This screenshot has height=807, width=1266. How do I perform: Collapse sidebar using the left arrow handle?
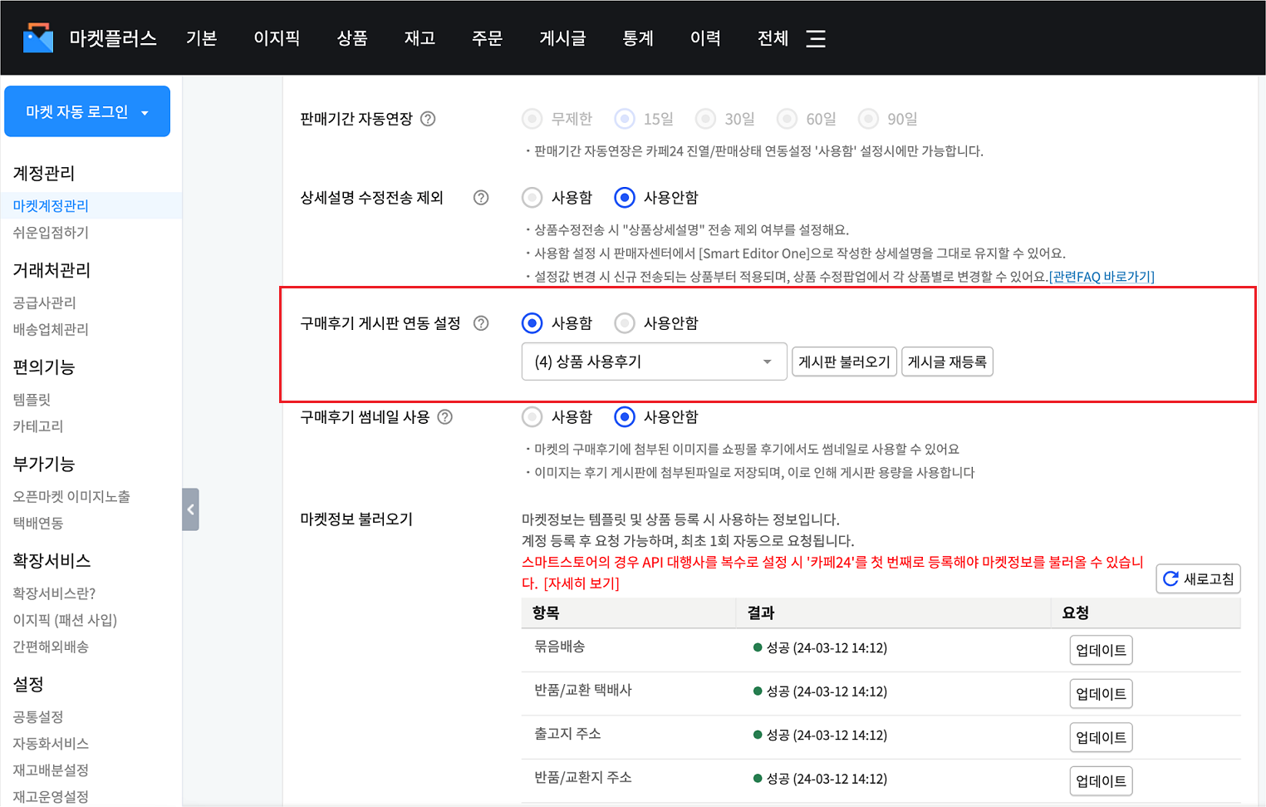pyautogui.click(x=190, y=509)
